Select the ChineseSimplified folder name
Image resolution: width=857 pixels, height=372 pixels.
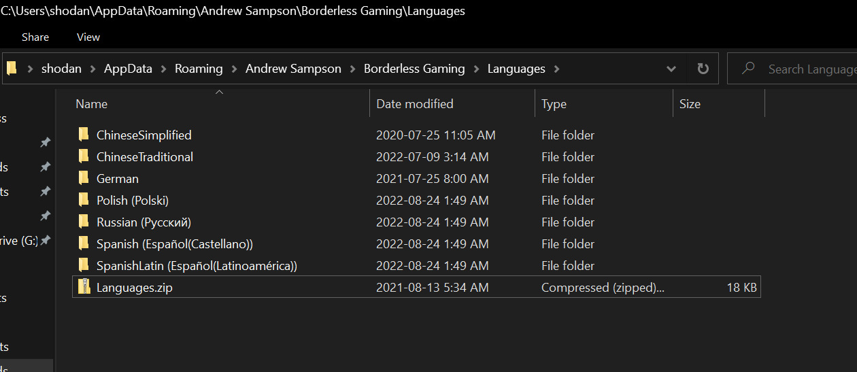coord(144,135)
